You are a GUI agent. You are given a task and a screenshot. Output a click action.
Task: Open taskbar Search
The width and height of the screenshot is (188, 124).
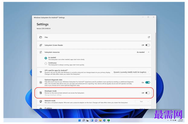[x=84, y=120]
